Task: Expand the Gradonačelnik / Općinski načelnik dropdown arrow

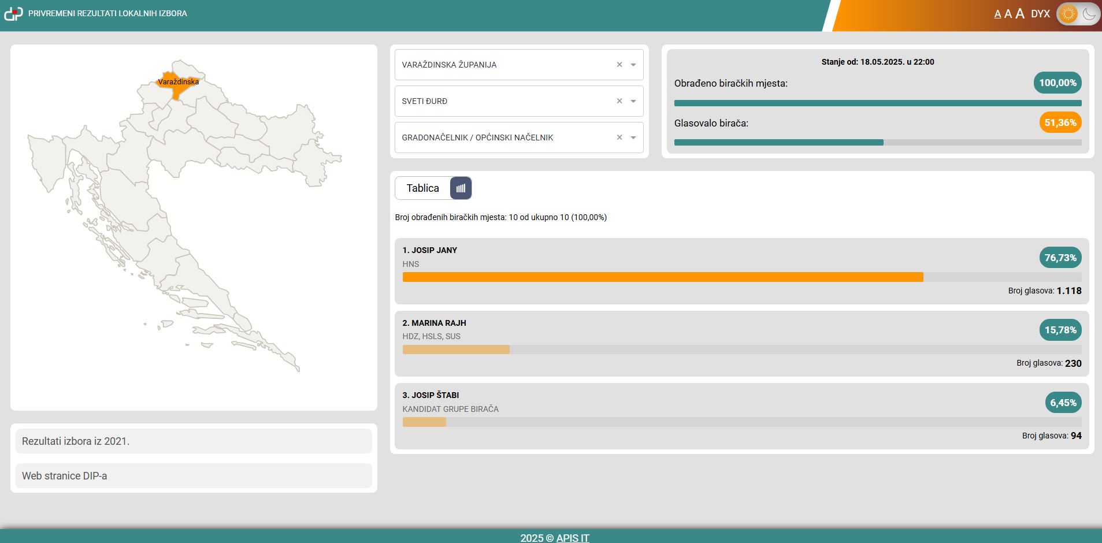Action: 633,137
